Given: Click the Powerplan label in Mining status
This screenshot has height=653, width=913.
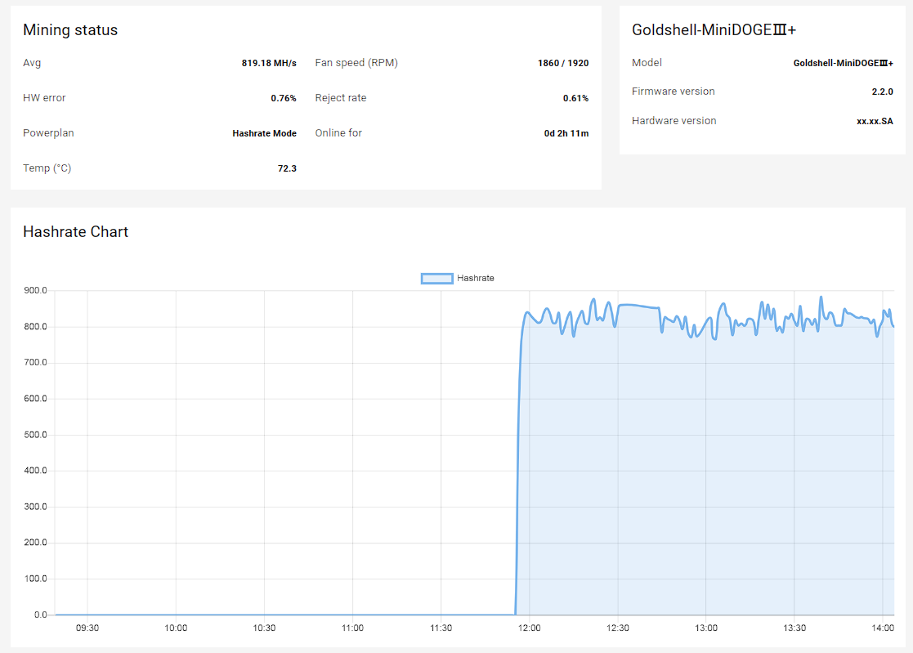Looking at the screenshot, I should [48, 133].
